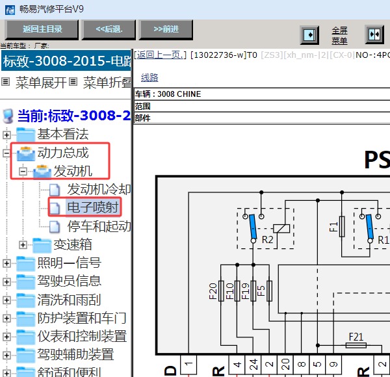Click the 电子喷射 page icon

click(55, 208)
